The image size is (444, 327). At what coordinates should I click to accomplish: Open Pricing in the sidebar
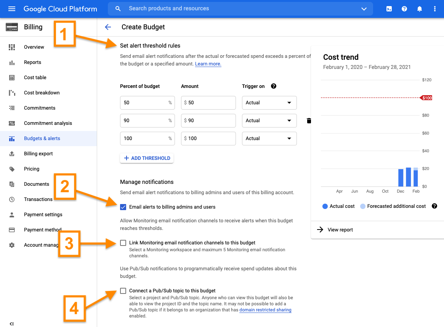click(x=48, y=169)
